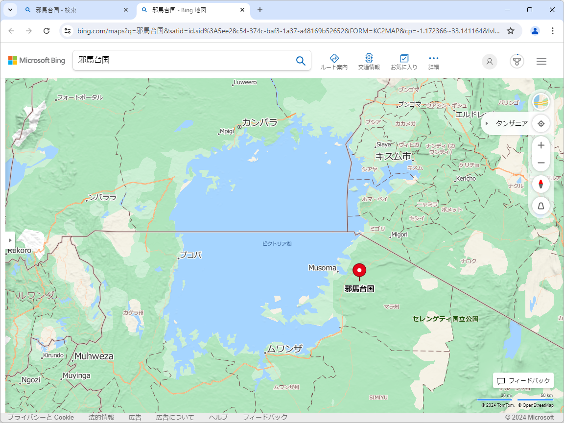The width and height of the screenshot is (564, 423).
Task: Click the red 邪馬台国 map pin
Action: 359,271
